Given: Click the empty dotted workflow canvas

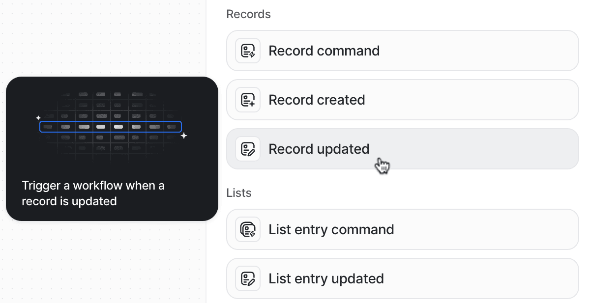Looking at the screenshot, I should [x=101, y=37].
